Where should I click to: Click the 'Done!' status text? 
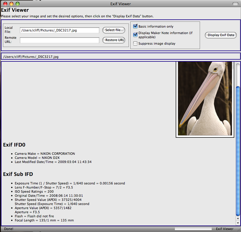8,229
